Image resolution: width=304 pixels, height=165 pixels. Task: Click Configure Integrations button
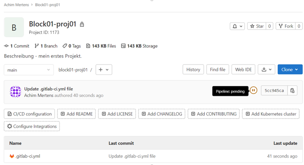click(32, 126)
